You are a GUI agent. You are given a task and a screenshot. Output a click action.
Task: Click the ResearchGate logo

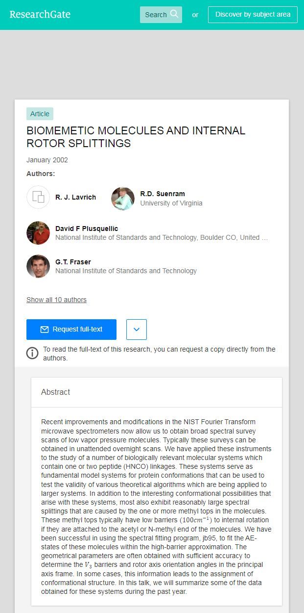(40, 14)
